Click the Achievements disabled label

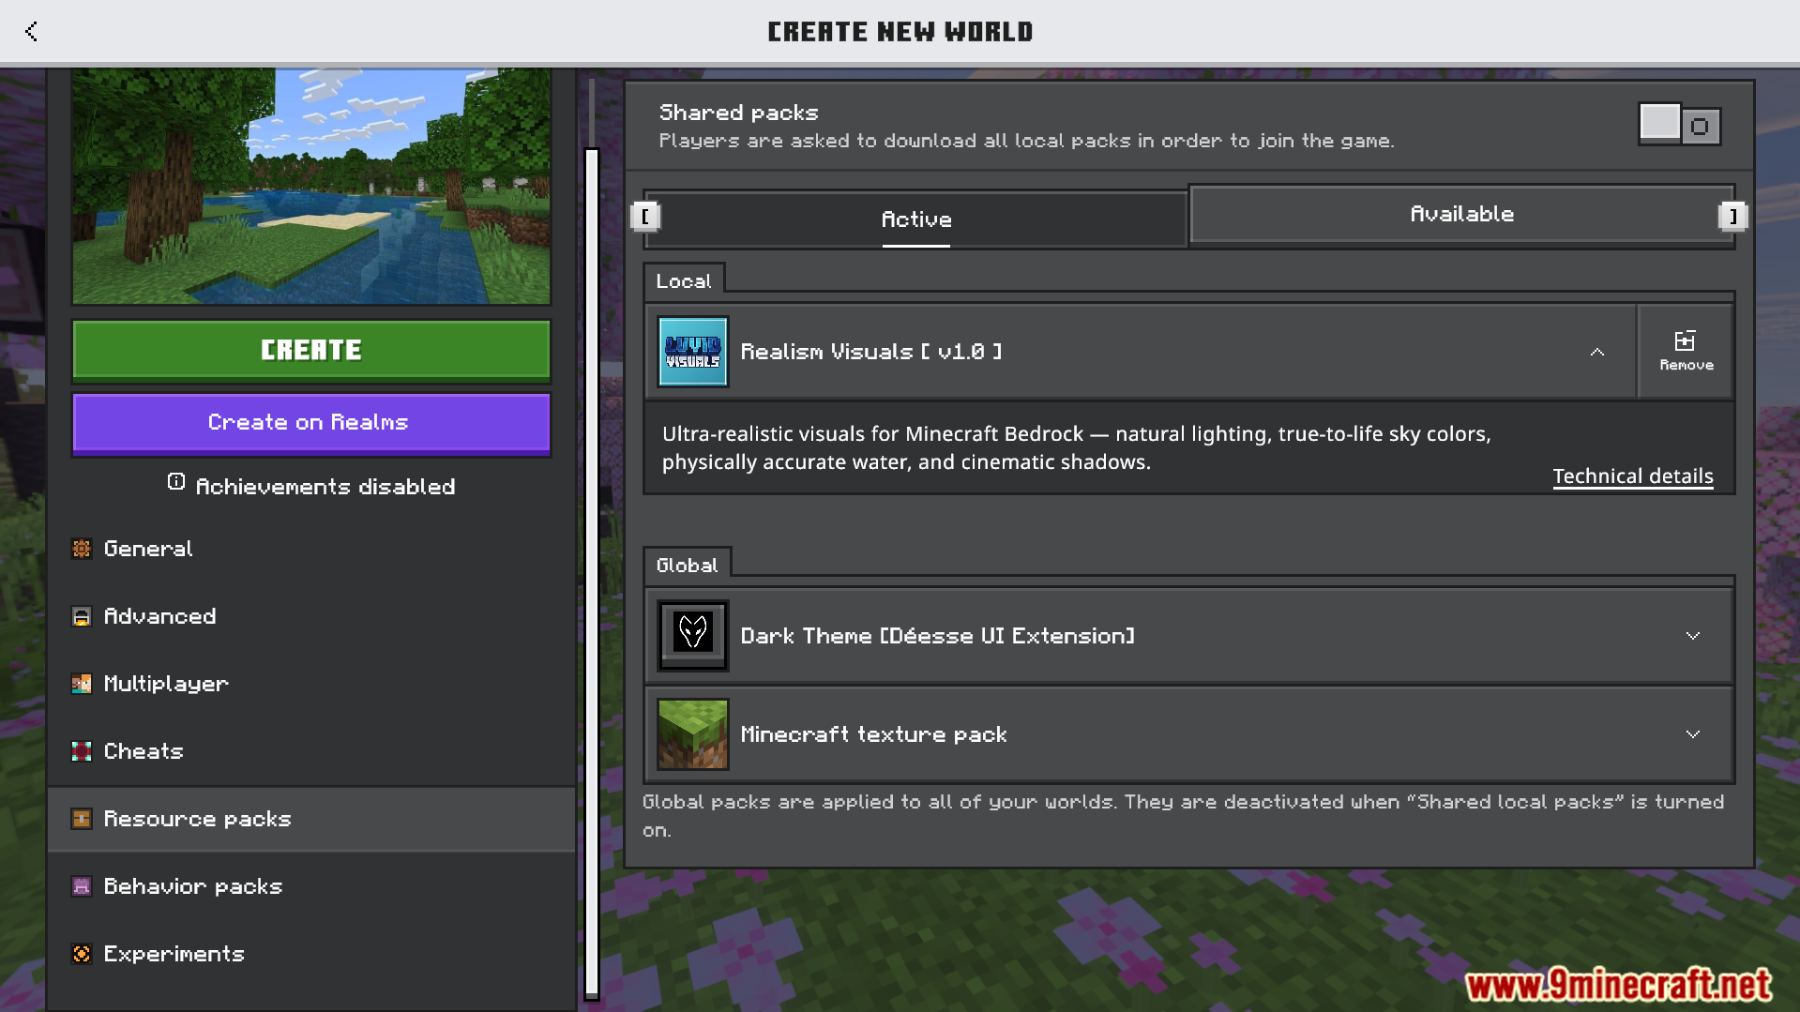(x=325, y=487)
